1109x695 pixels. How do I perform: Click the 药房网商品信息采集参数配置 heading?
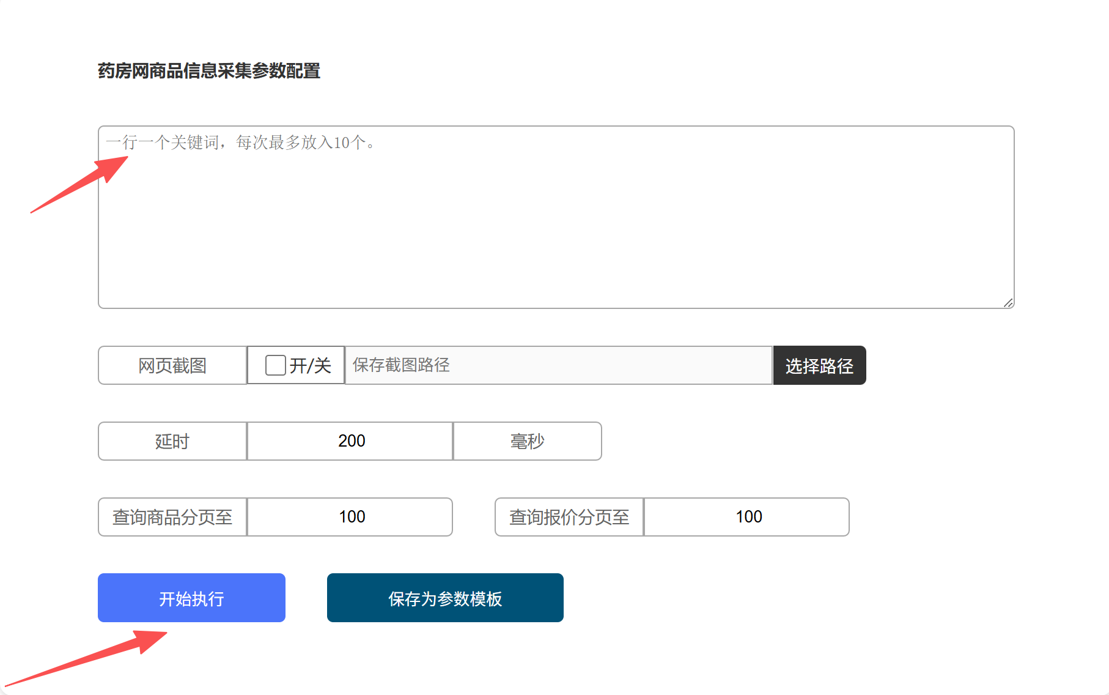209,71
